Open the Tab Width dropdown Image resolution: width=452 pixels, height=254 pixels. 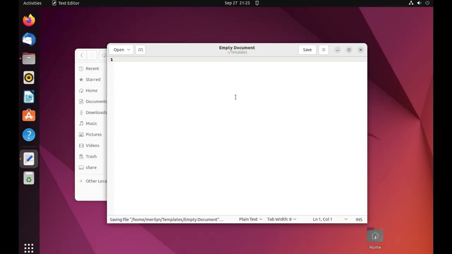(281, 219)
